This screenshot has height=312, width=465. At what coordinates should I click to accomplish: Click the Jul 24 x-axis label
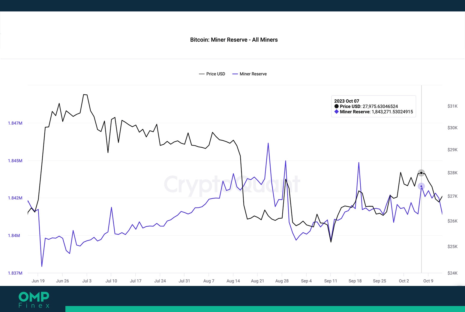pyautogui.click(x=160, y=281)
